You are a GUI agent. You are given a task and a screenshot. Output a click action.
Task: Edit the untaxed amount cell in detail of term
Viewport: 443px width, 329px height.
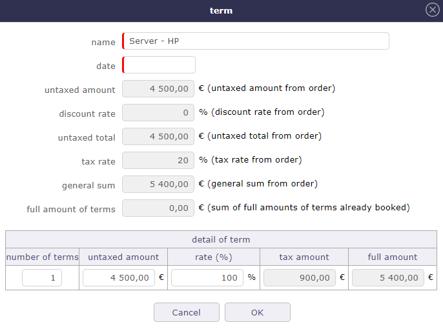click(119, 277)
